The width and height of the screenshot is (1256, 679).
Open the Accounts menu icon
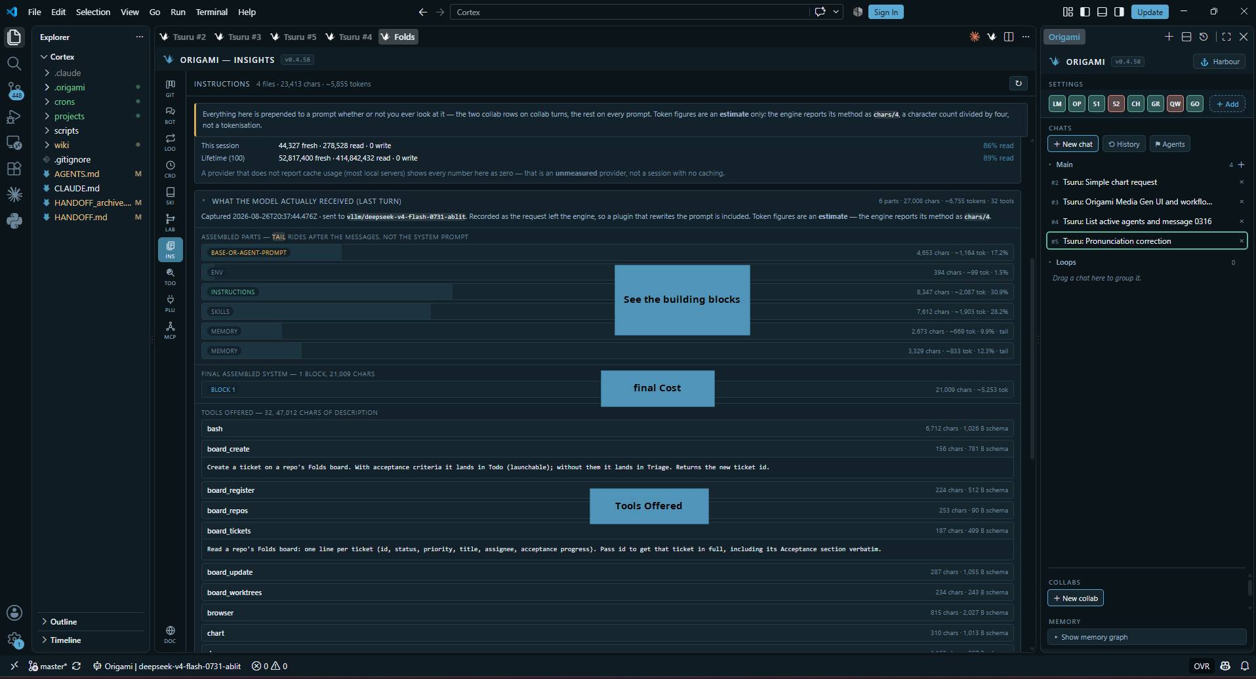14,612
